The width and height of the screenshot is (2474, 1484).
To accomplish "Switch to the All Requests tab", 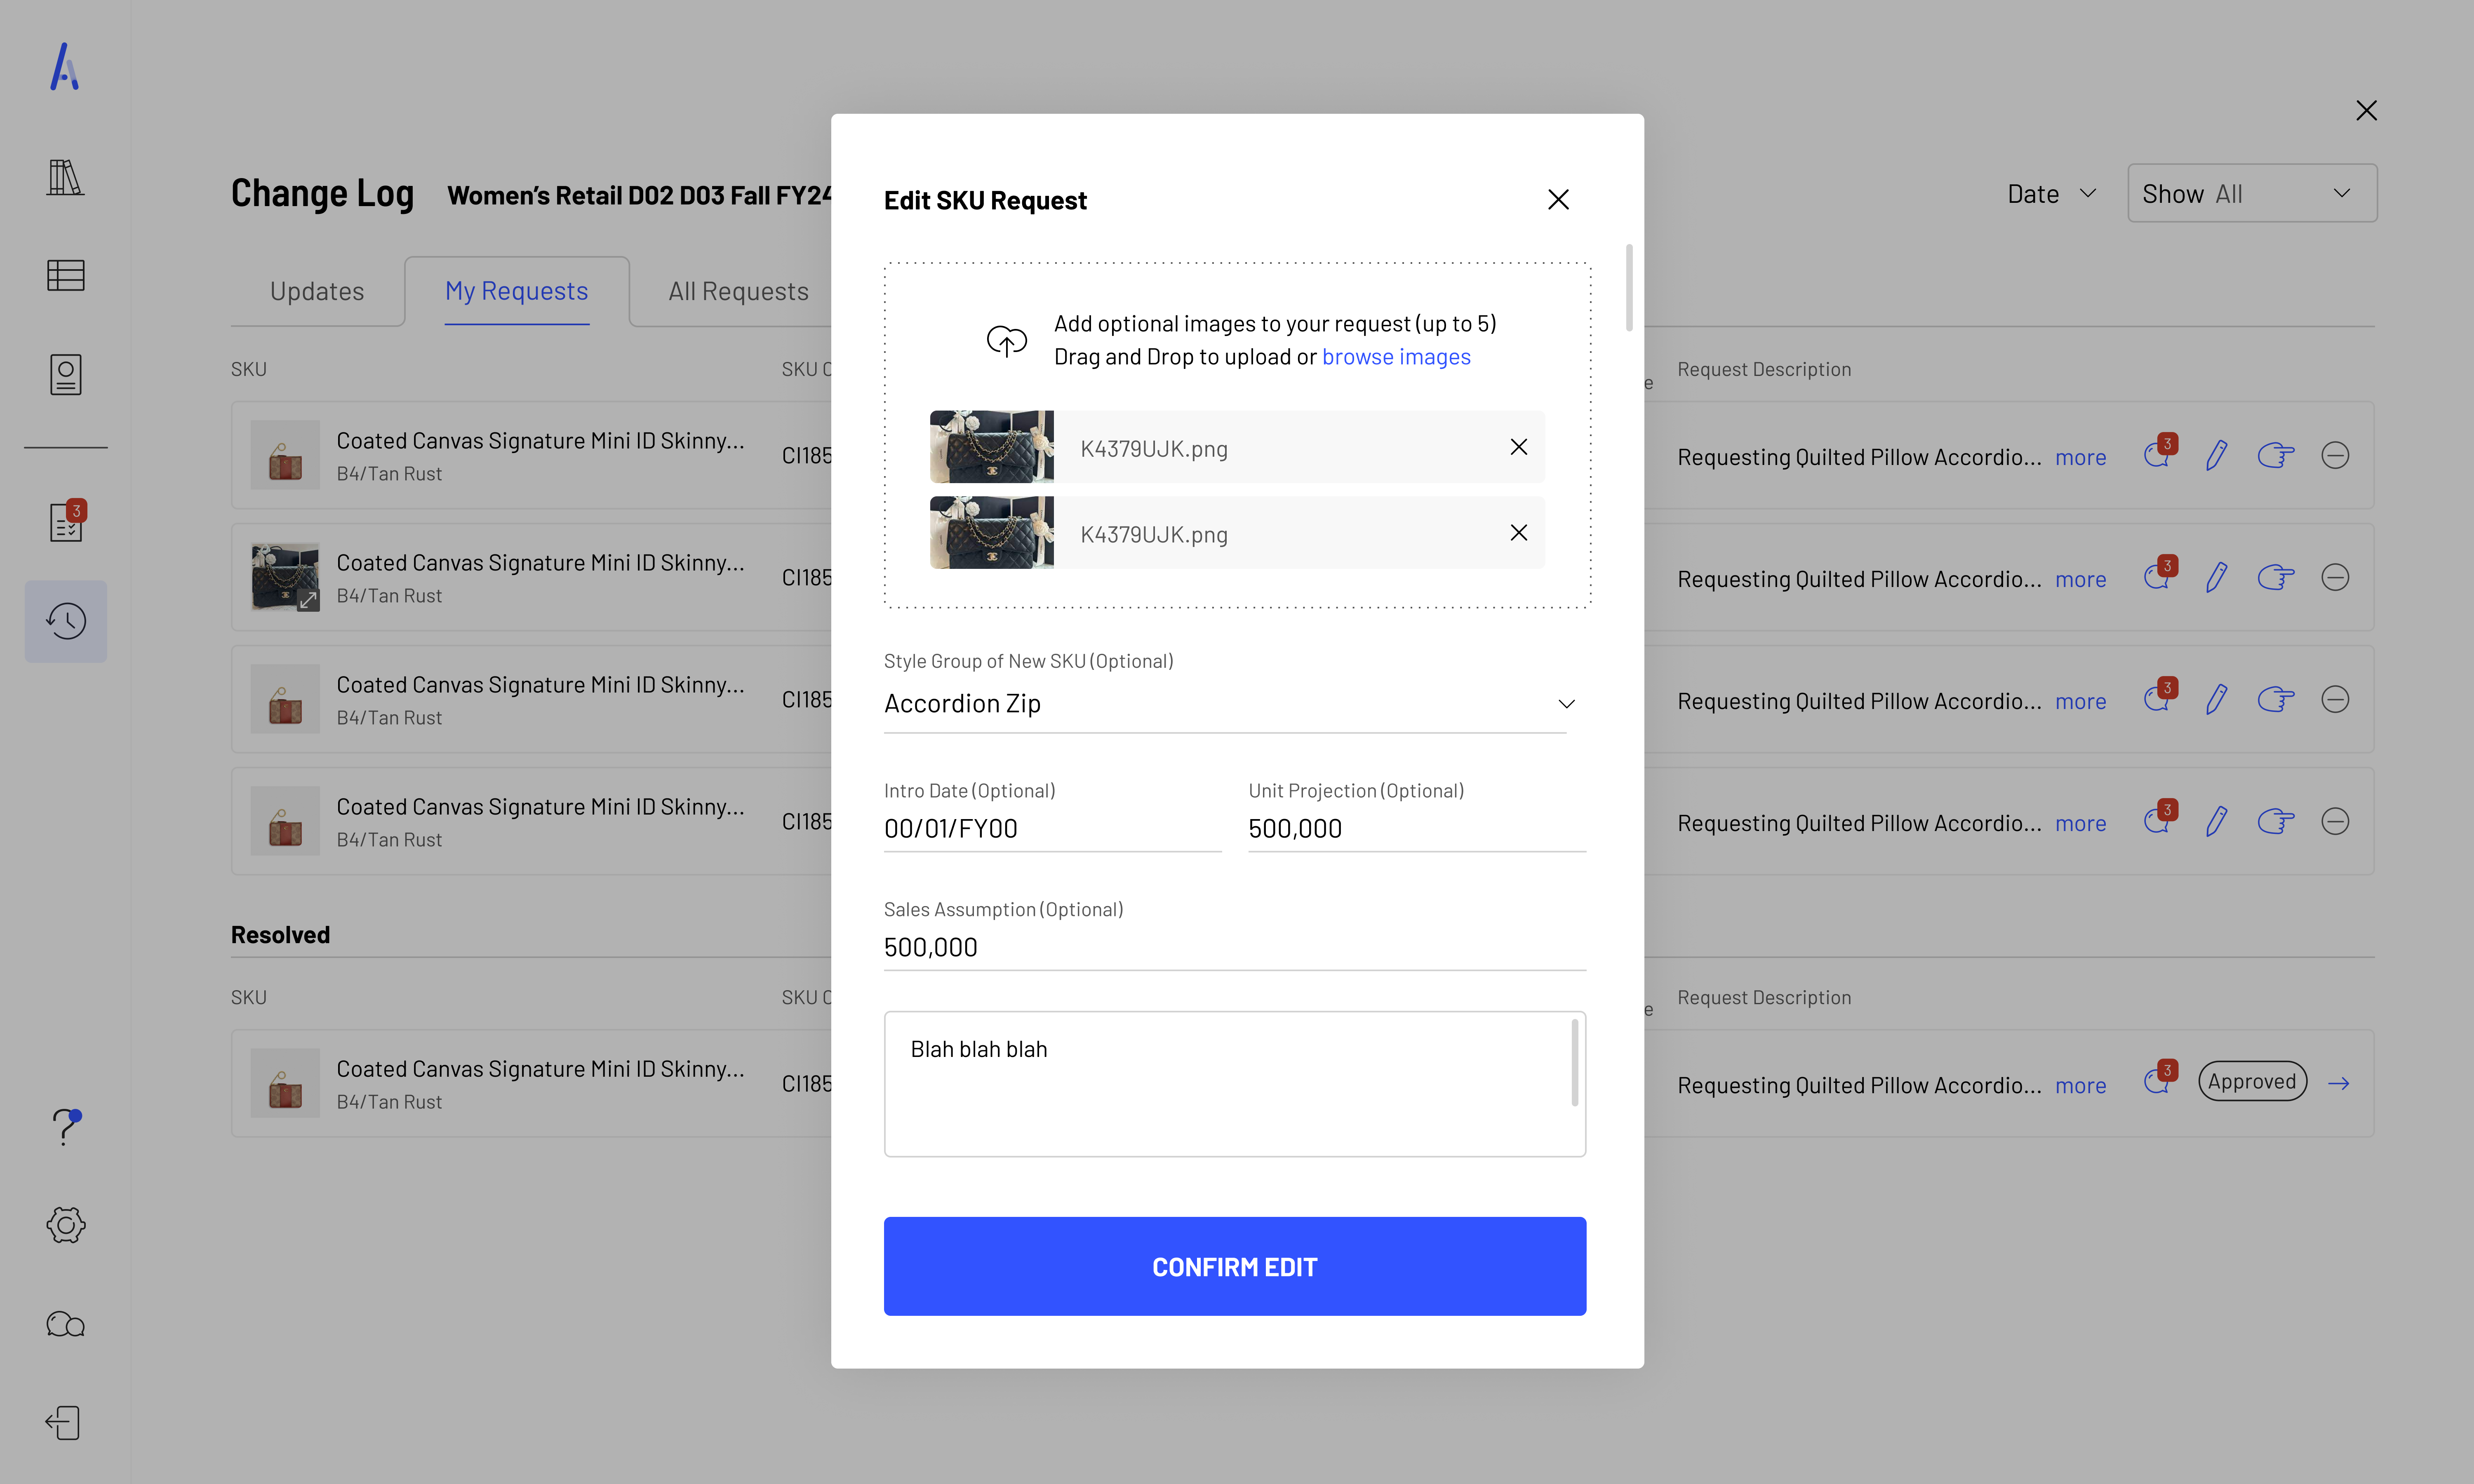I will [x=738, y=291].
